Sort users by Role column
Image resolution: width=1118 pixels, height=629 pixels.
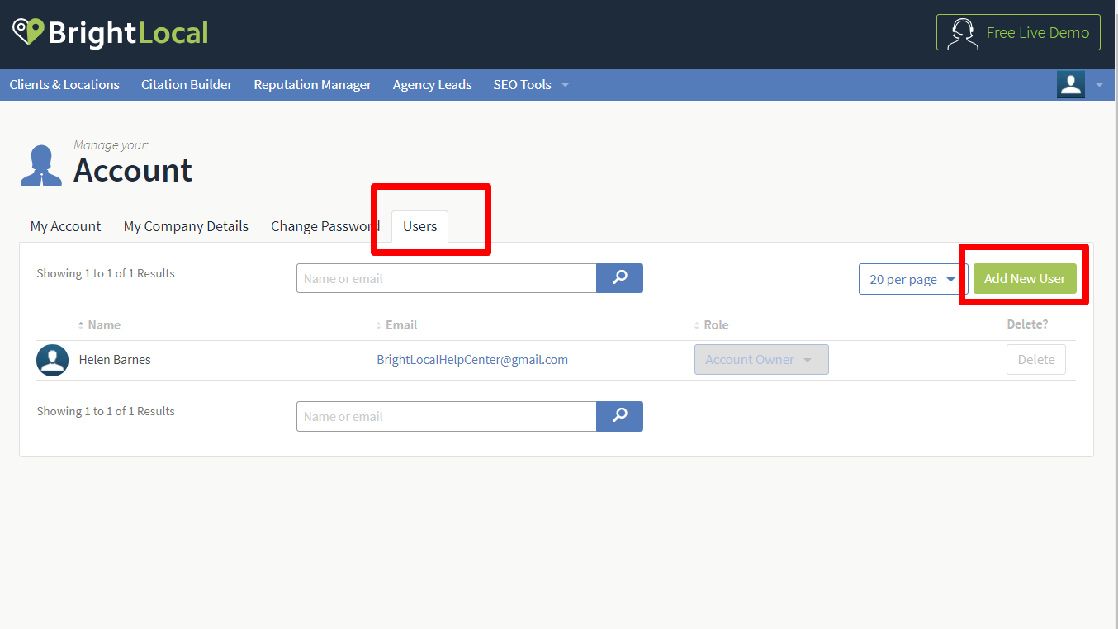pyautogui.click(x=711, y=324)
